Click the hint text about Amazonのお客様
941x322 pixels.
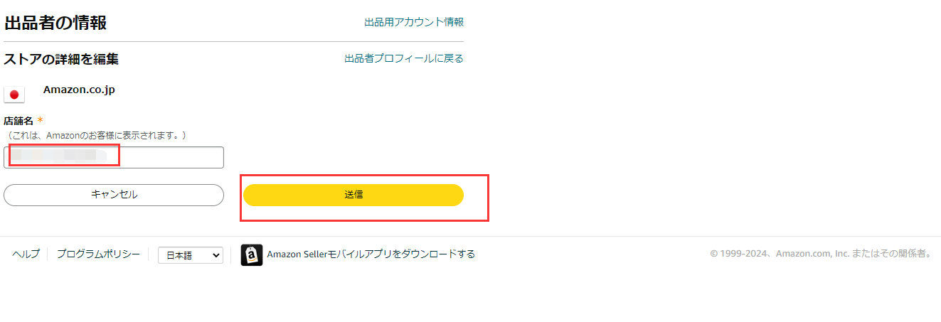coord(95,135)
